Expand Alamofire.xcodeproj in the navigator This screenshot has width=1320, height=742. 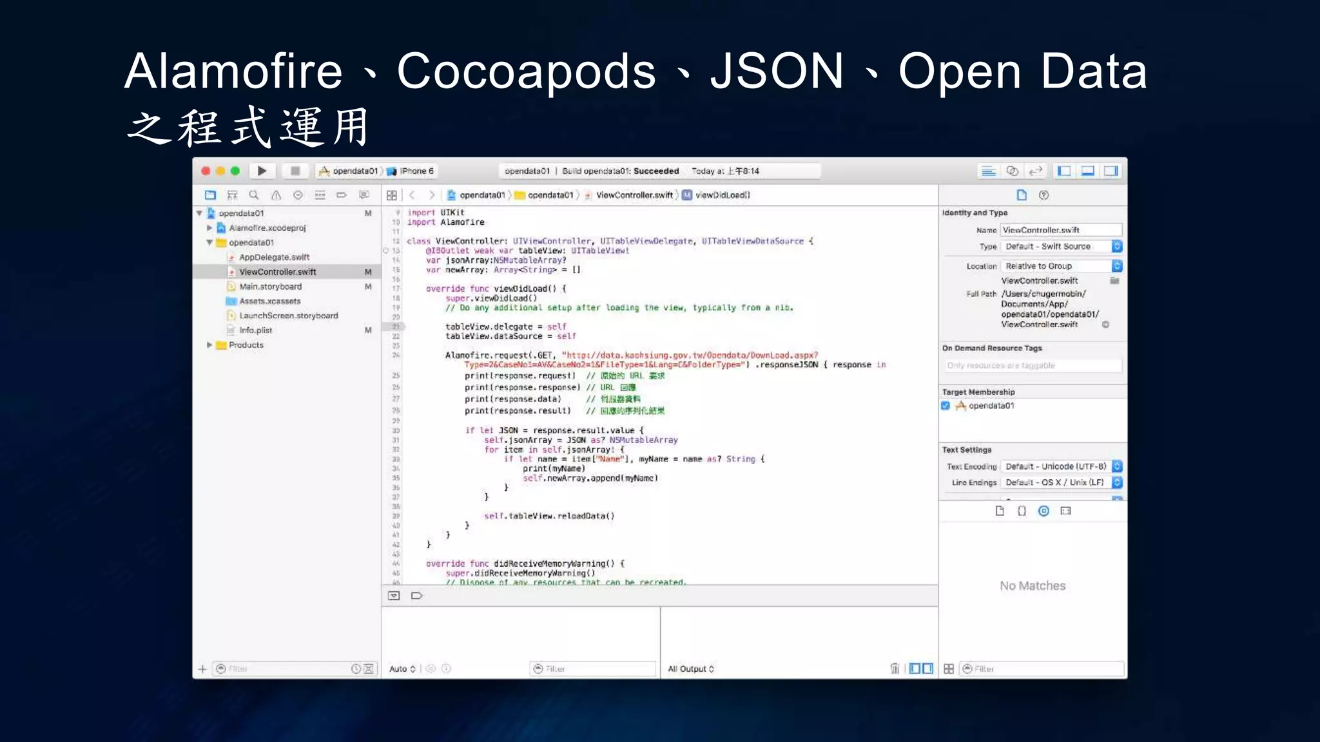click(209, 228)
